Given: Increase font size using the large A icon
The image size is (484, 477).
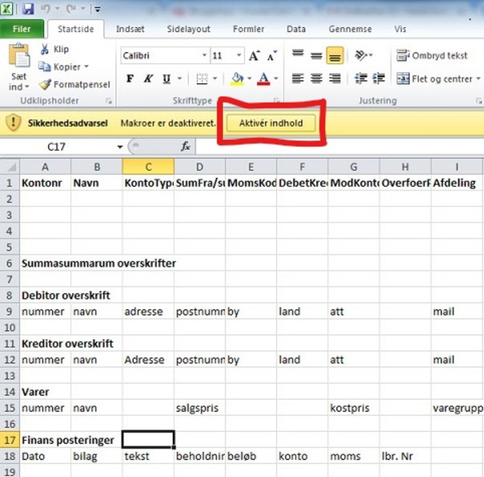Looking at the screenshot, I should point(254,54).
